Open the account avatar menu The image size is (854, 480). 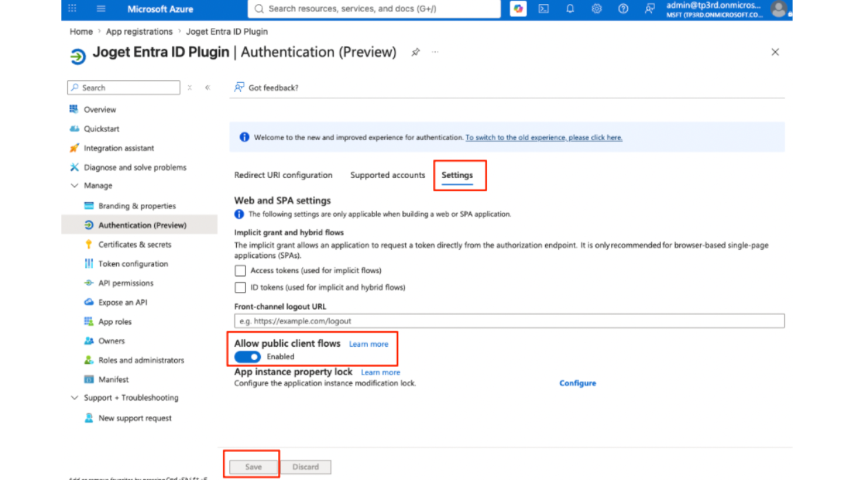779,9
